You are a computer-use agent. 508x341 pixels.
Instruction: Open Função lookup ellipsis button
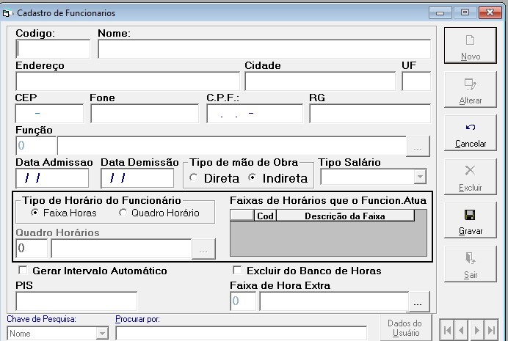[x=418, y=146]
